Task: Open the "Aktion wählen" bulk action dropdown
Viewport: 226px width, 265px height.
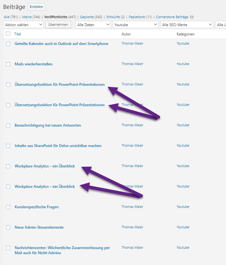Action: [23, 25]
